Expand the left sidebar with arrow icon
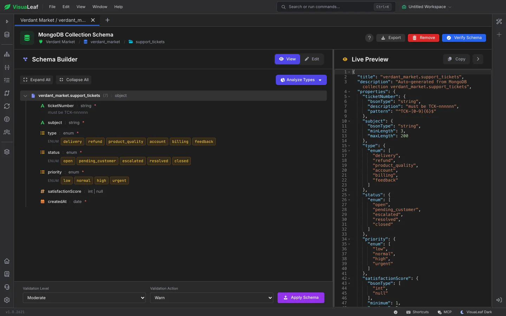506x316 pixels. [7, 21]
